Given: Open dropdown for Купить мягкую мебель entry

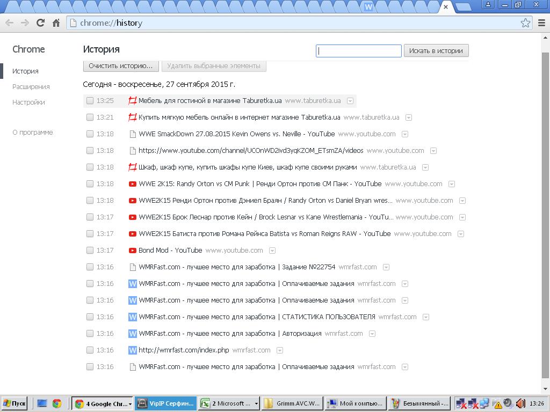Looking at the screenshot, I should click(409, 117).
